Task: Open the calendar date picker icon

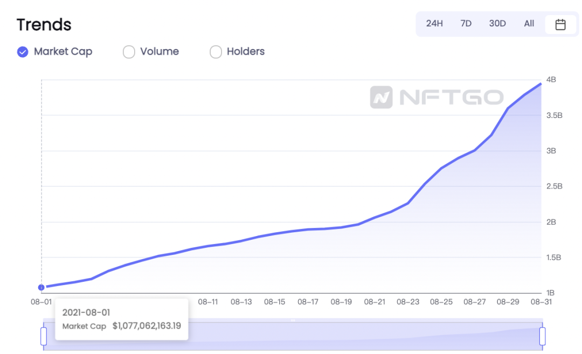Action: (x=560, y=24)
